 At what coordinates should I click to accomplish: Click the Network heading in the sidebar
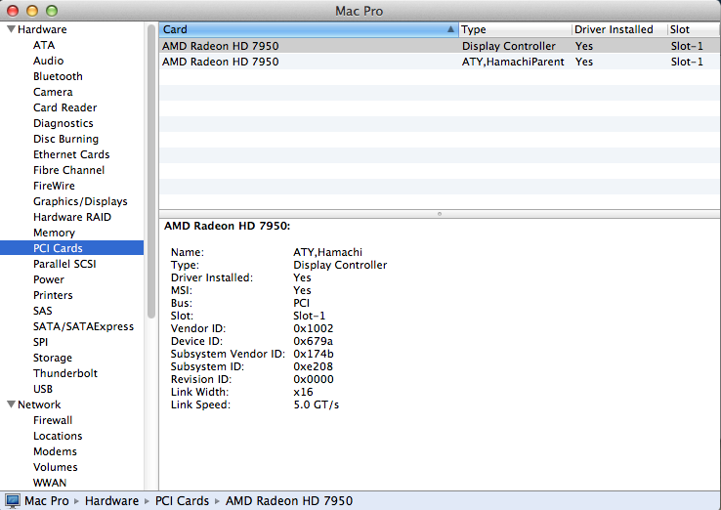pyautogui.click(x=39, y=404)
